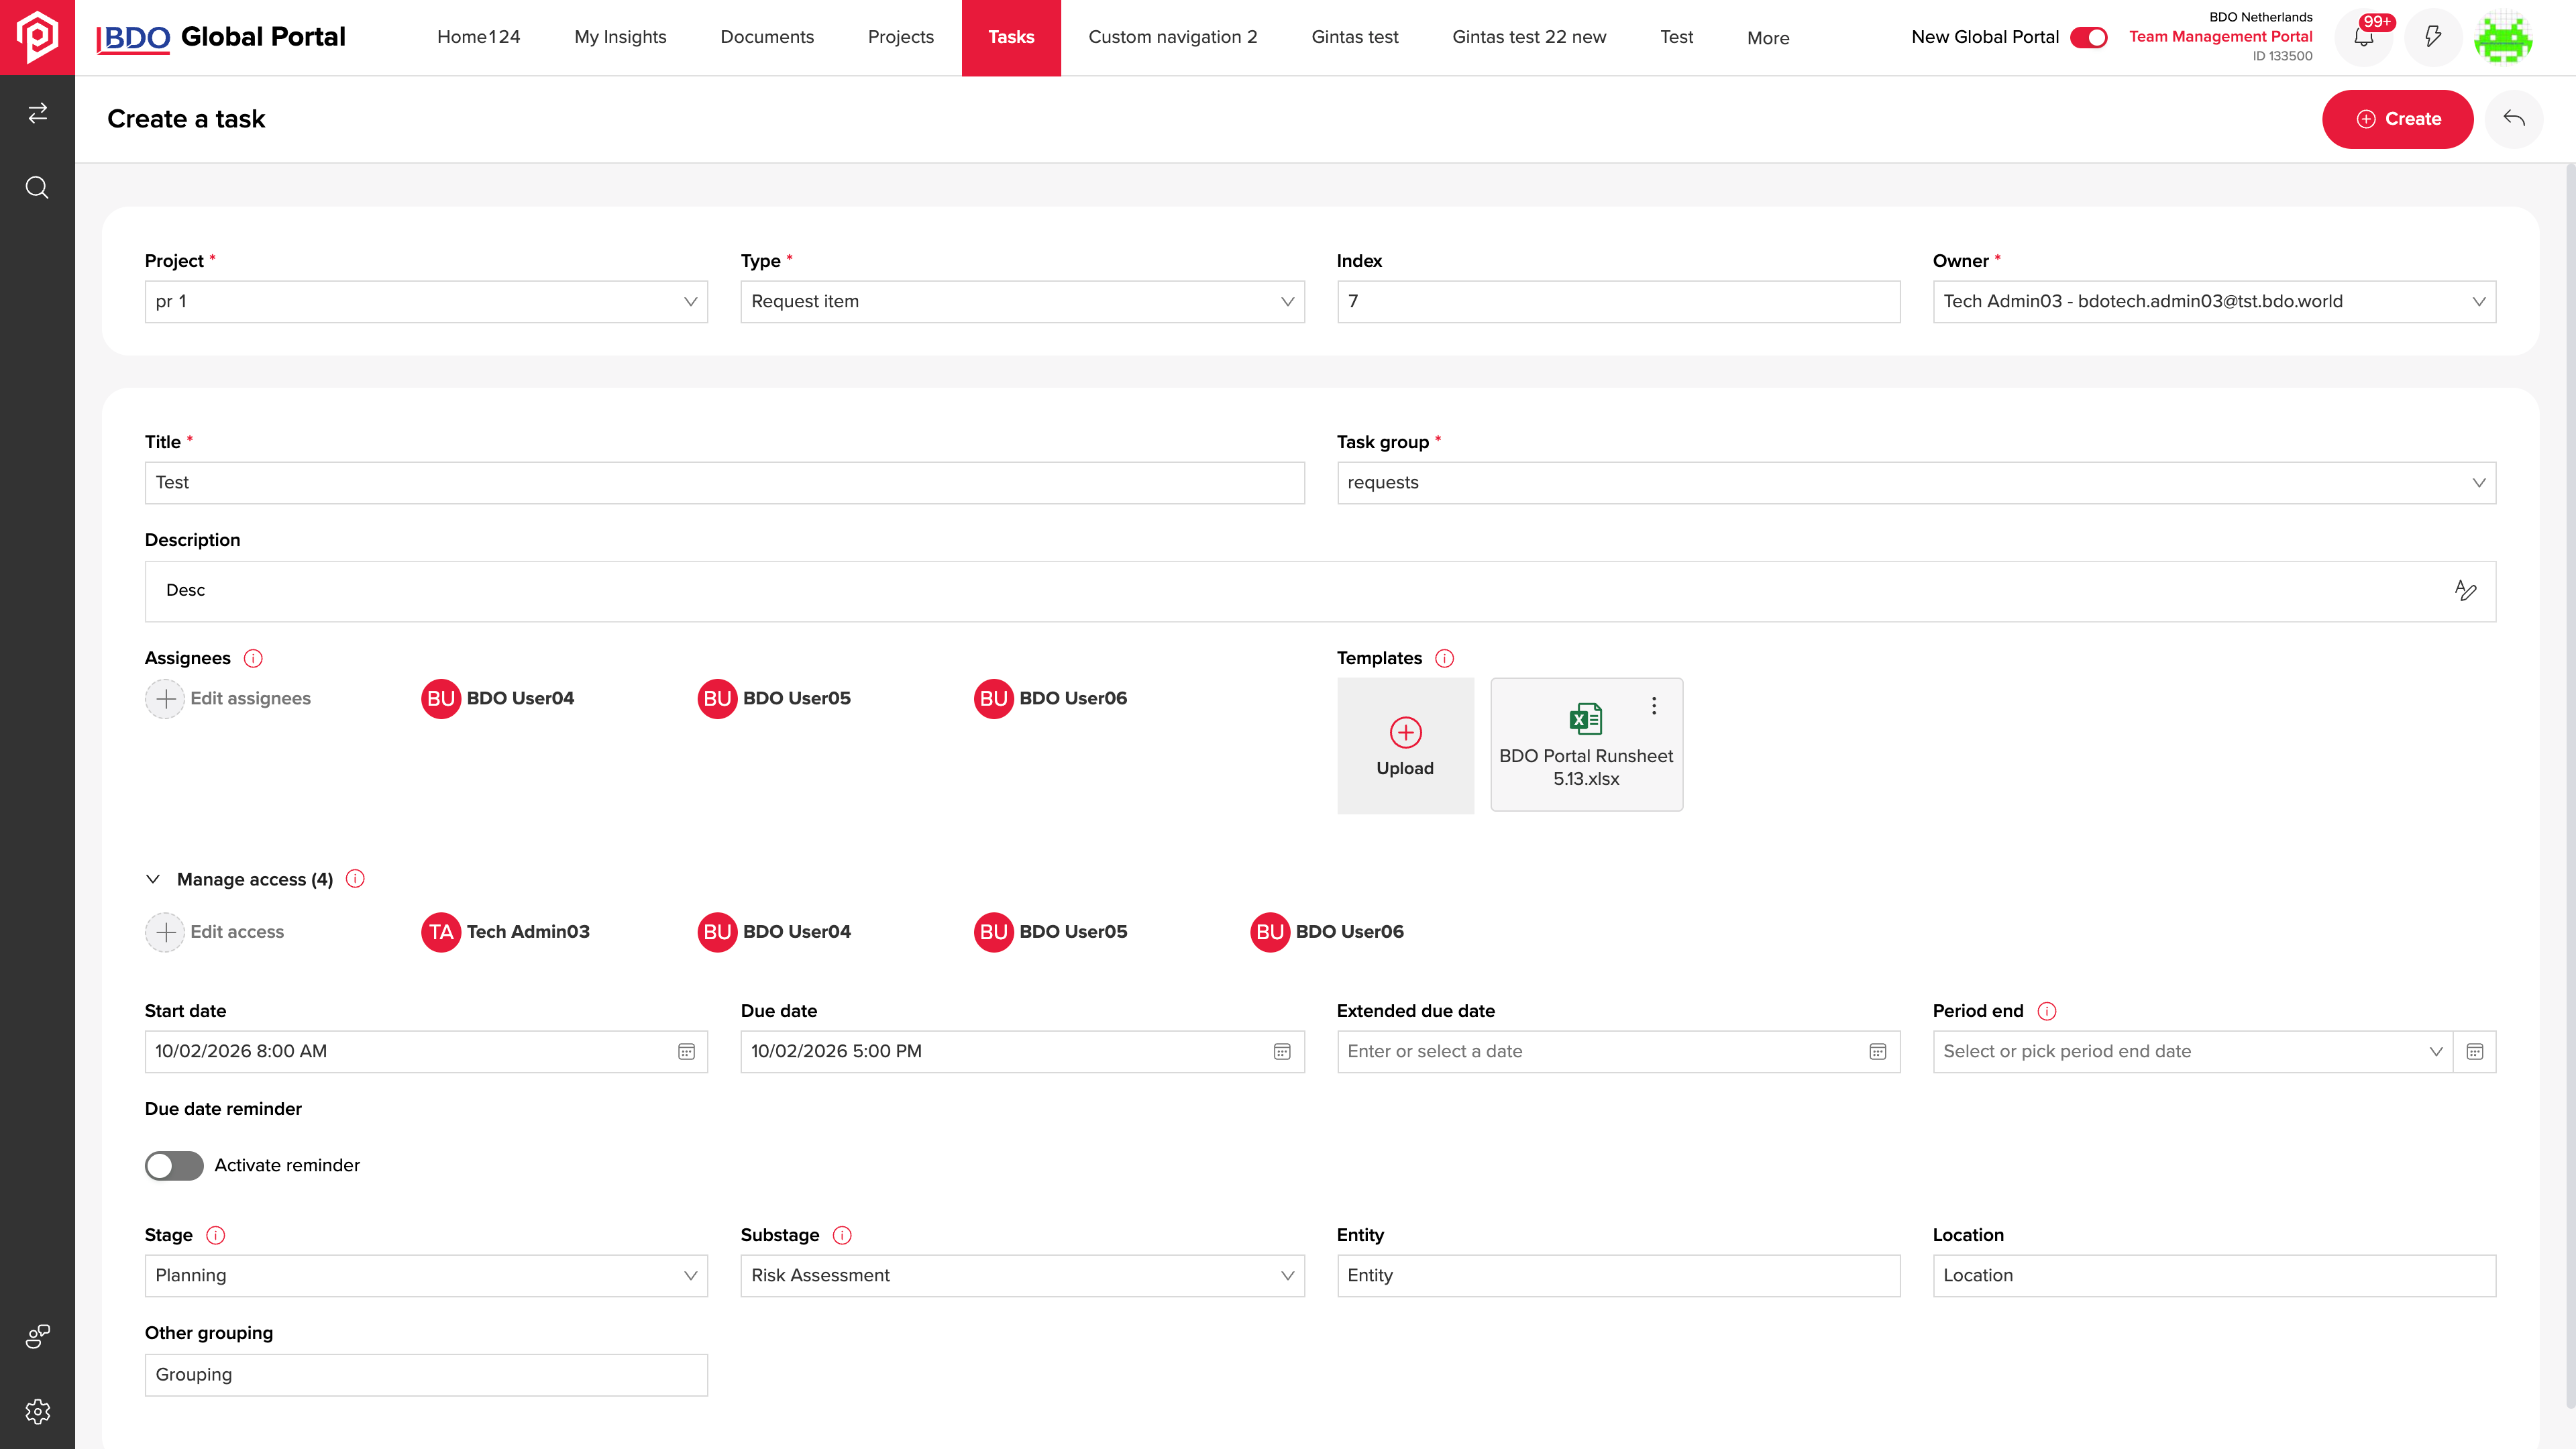Open the Period end calendar picker
Viewport: 2576px width, 1449px height.
pos(2475,1052)
